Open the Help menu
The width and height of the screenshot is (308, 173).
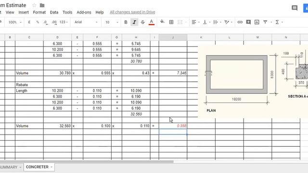100,12
